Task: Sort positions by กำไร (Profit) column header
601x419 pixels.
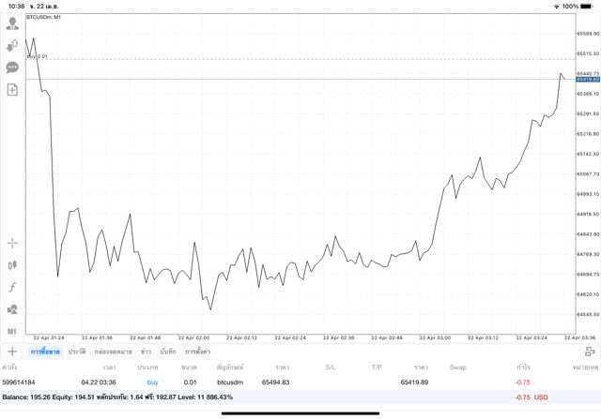Action: (523, 367)
